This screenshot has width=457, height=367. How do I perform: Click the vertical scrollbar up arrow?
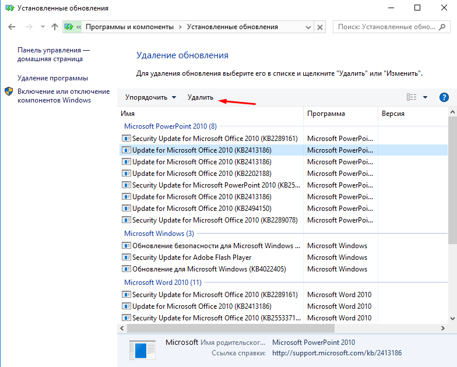[x=452, y=112]
